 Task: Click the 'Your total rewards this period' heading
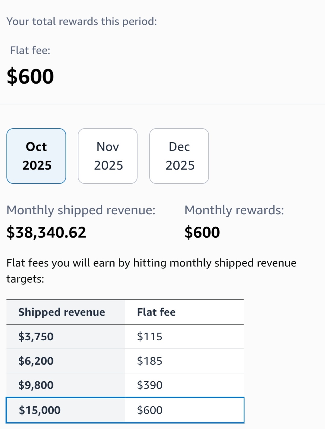(82, 21)
